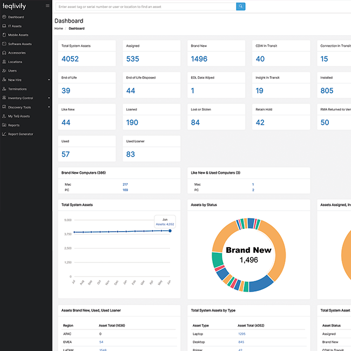The height and width of the screenshot is (351, 351).
Task: Open Software Assets from the sidebar
Action: 19,44
